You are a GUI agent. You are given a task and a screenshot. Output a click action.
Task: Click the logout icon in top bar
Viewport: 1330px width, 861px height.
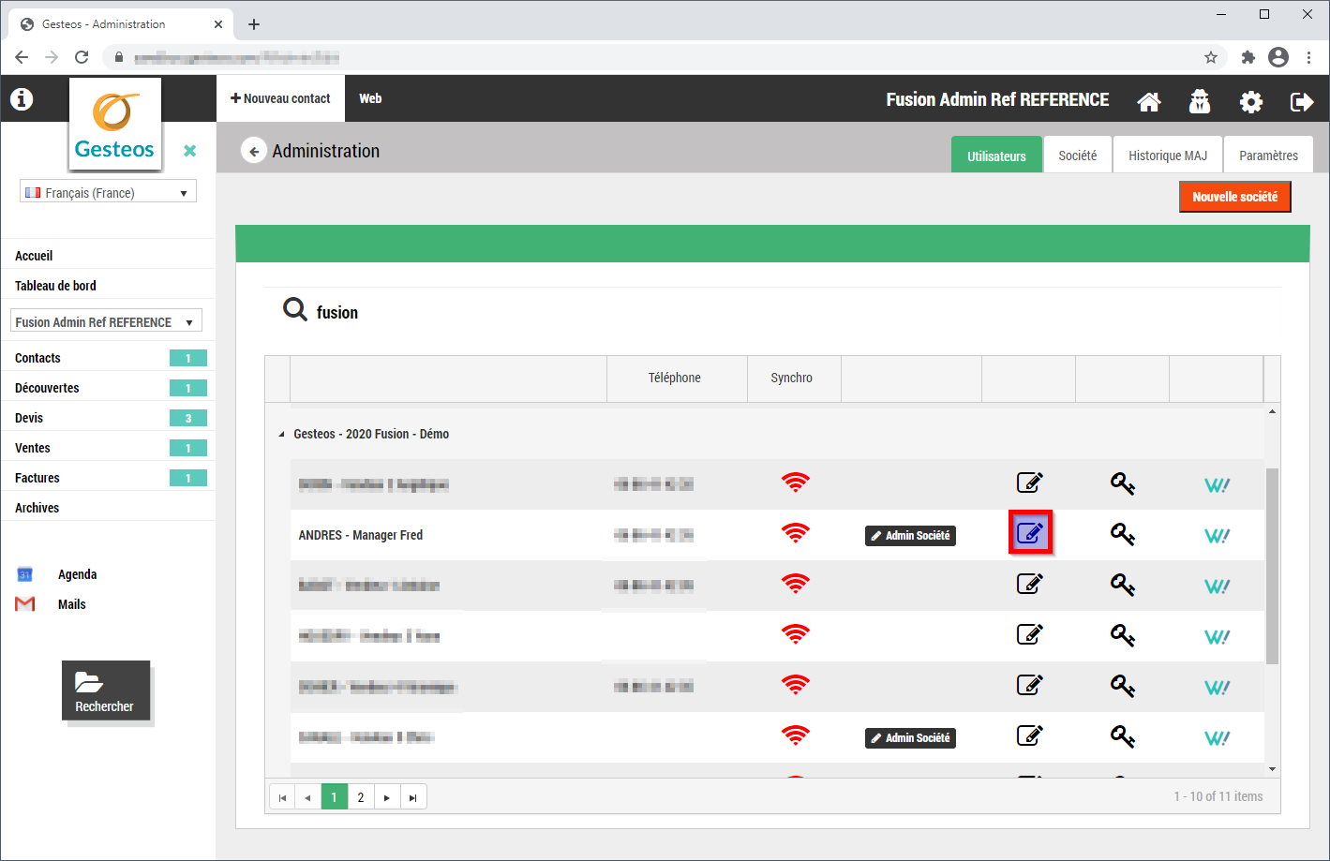[x=1301, y=101]
